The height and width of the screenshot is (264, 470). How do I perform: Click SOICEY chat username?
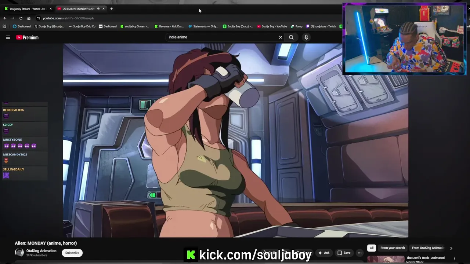[8, 125]
